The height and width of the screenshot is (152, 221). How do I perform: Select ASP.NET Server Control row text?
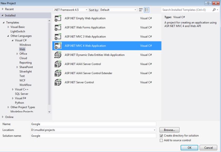79,82
